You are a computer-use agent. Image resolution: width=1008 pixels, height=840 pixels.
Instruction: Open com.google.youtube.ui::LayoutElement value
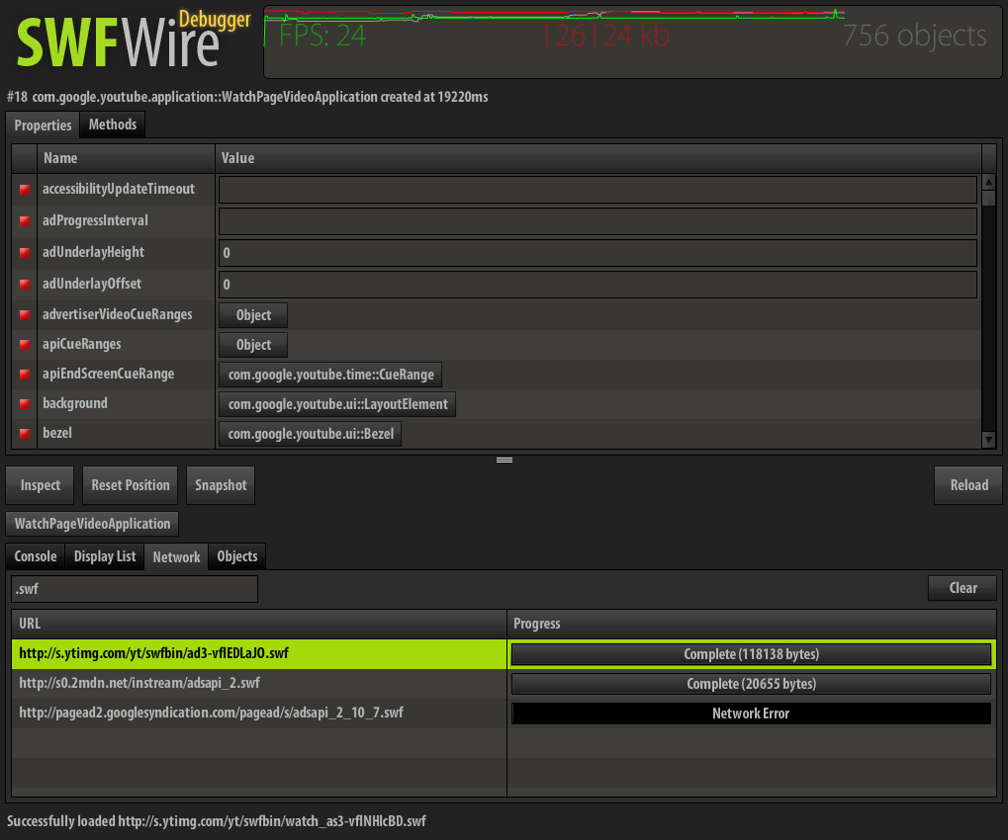(337, 404)
